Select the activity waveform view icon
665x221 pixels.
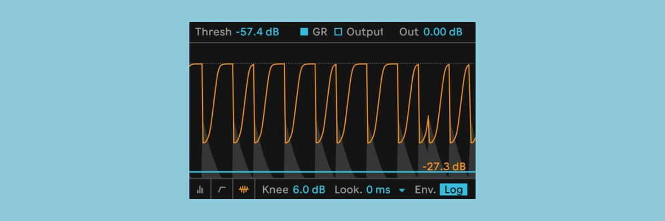244,190
